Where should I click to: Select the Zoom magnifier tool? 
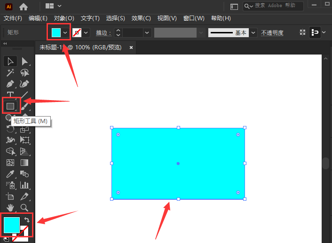click(24, 208)
